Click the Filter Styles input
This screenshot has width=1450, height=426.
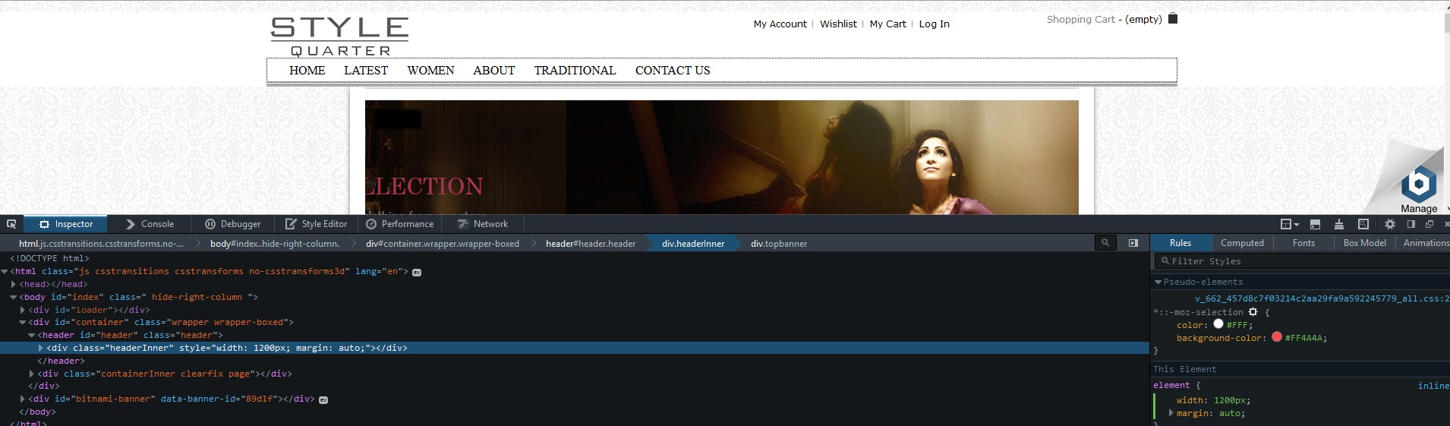point(1301,261)
